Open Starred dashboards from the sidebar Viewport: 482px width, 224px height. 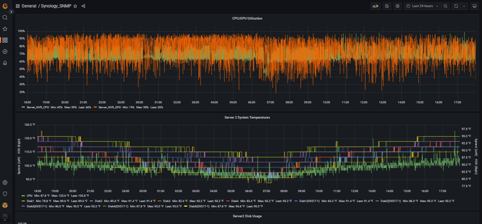point(5,29)
